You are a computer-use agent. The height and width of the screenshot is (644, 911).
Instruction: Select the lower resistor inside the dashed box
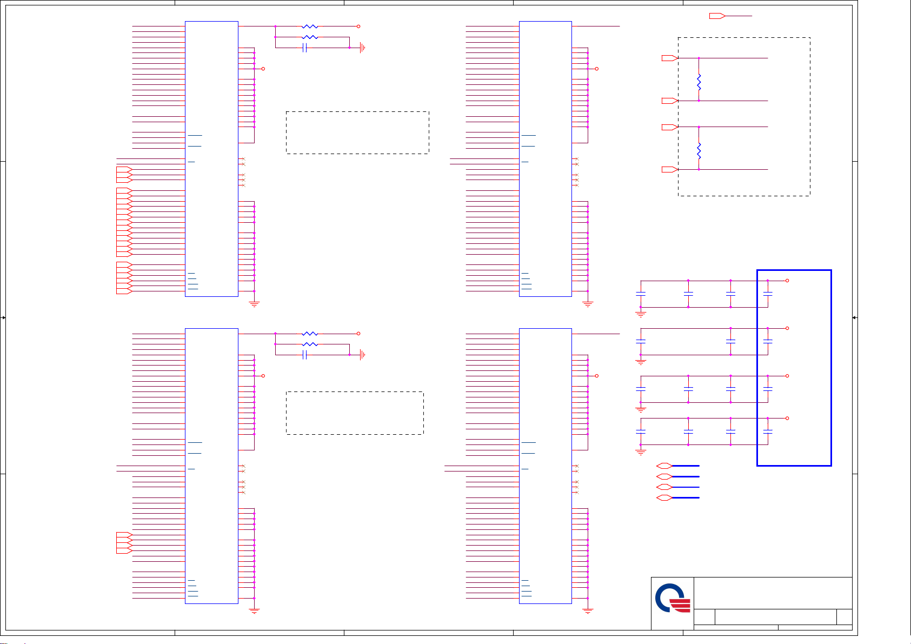(699, 151)
